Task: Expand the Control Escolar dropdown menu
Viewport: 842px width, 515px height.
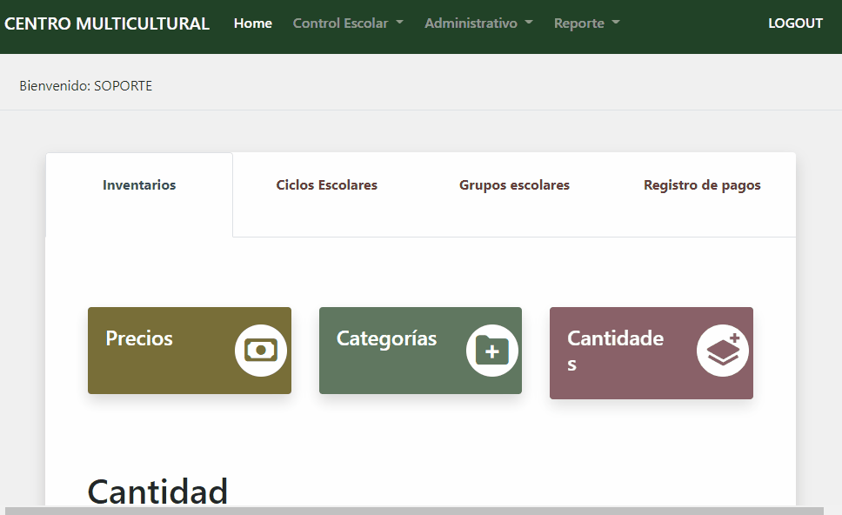Action: pos(348,23)
